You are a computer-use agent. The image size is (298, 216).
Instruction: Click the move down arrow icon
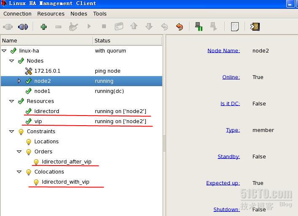click(149, 26)
